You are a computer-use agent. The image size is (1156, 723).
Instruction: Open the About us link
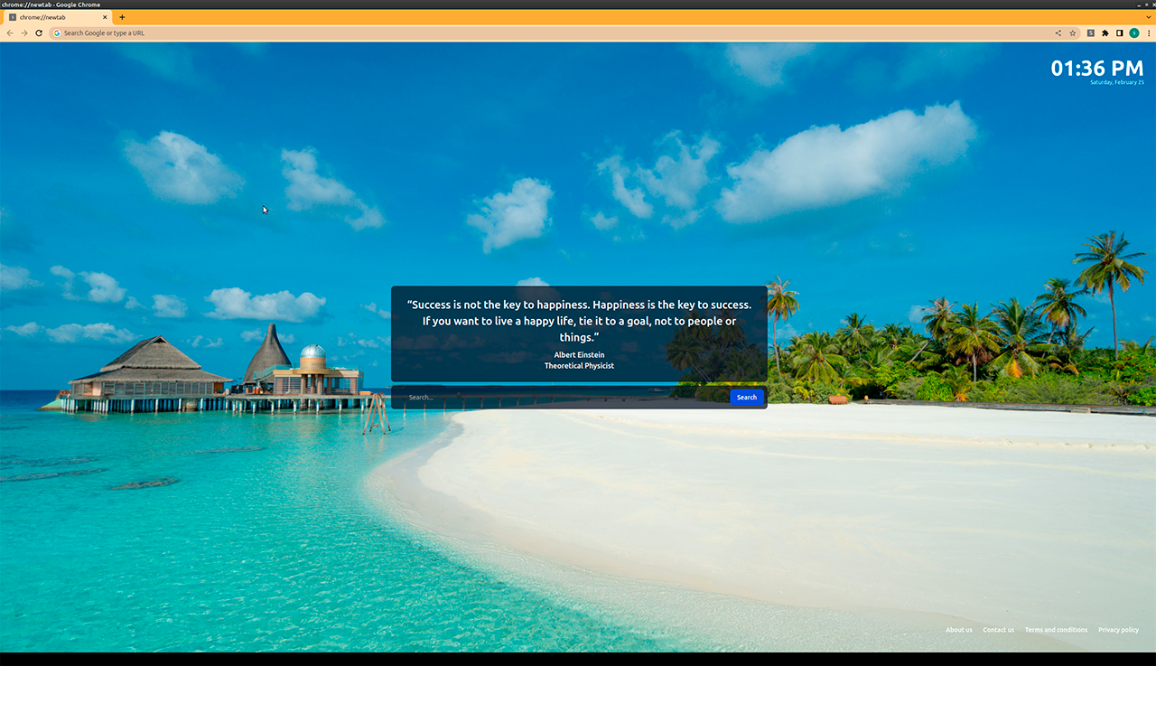pos(958,630)
